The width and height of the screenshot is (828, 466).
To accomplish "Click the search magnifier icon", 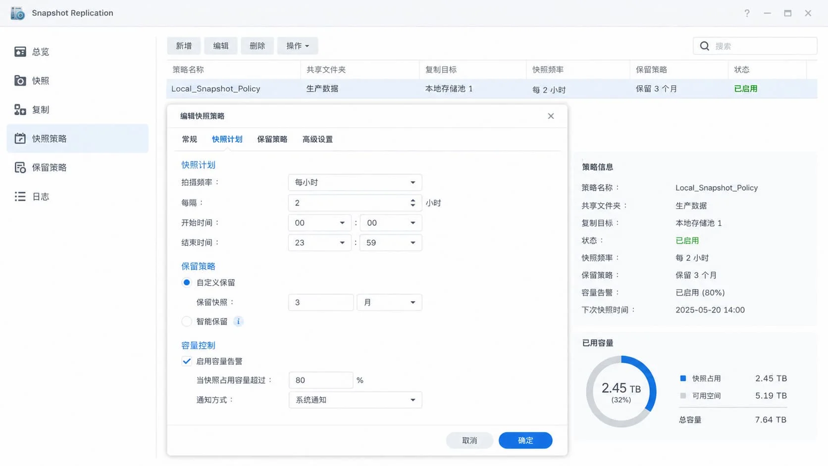I will tap(704, 46).
